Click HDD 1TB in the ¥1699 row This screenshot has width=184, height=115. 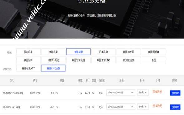54,93
